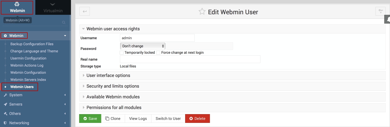Open the Servers rocket menu

tap(16, 104)
